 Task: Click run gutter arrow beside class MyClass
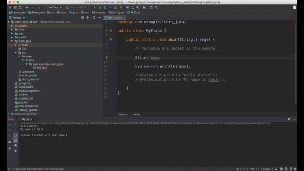tap(111, 31)
